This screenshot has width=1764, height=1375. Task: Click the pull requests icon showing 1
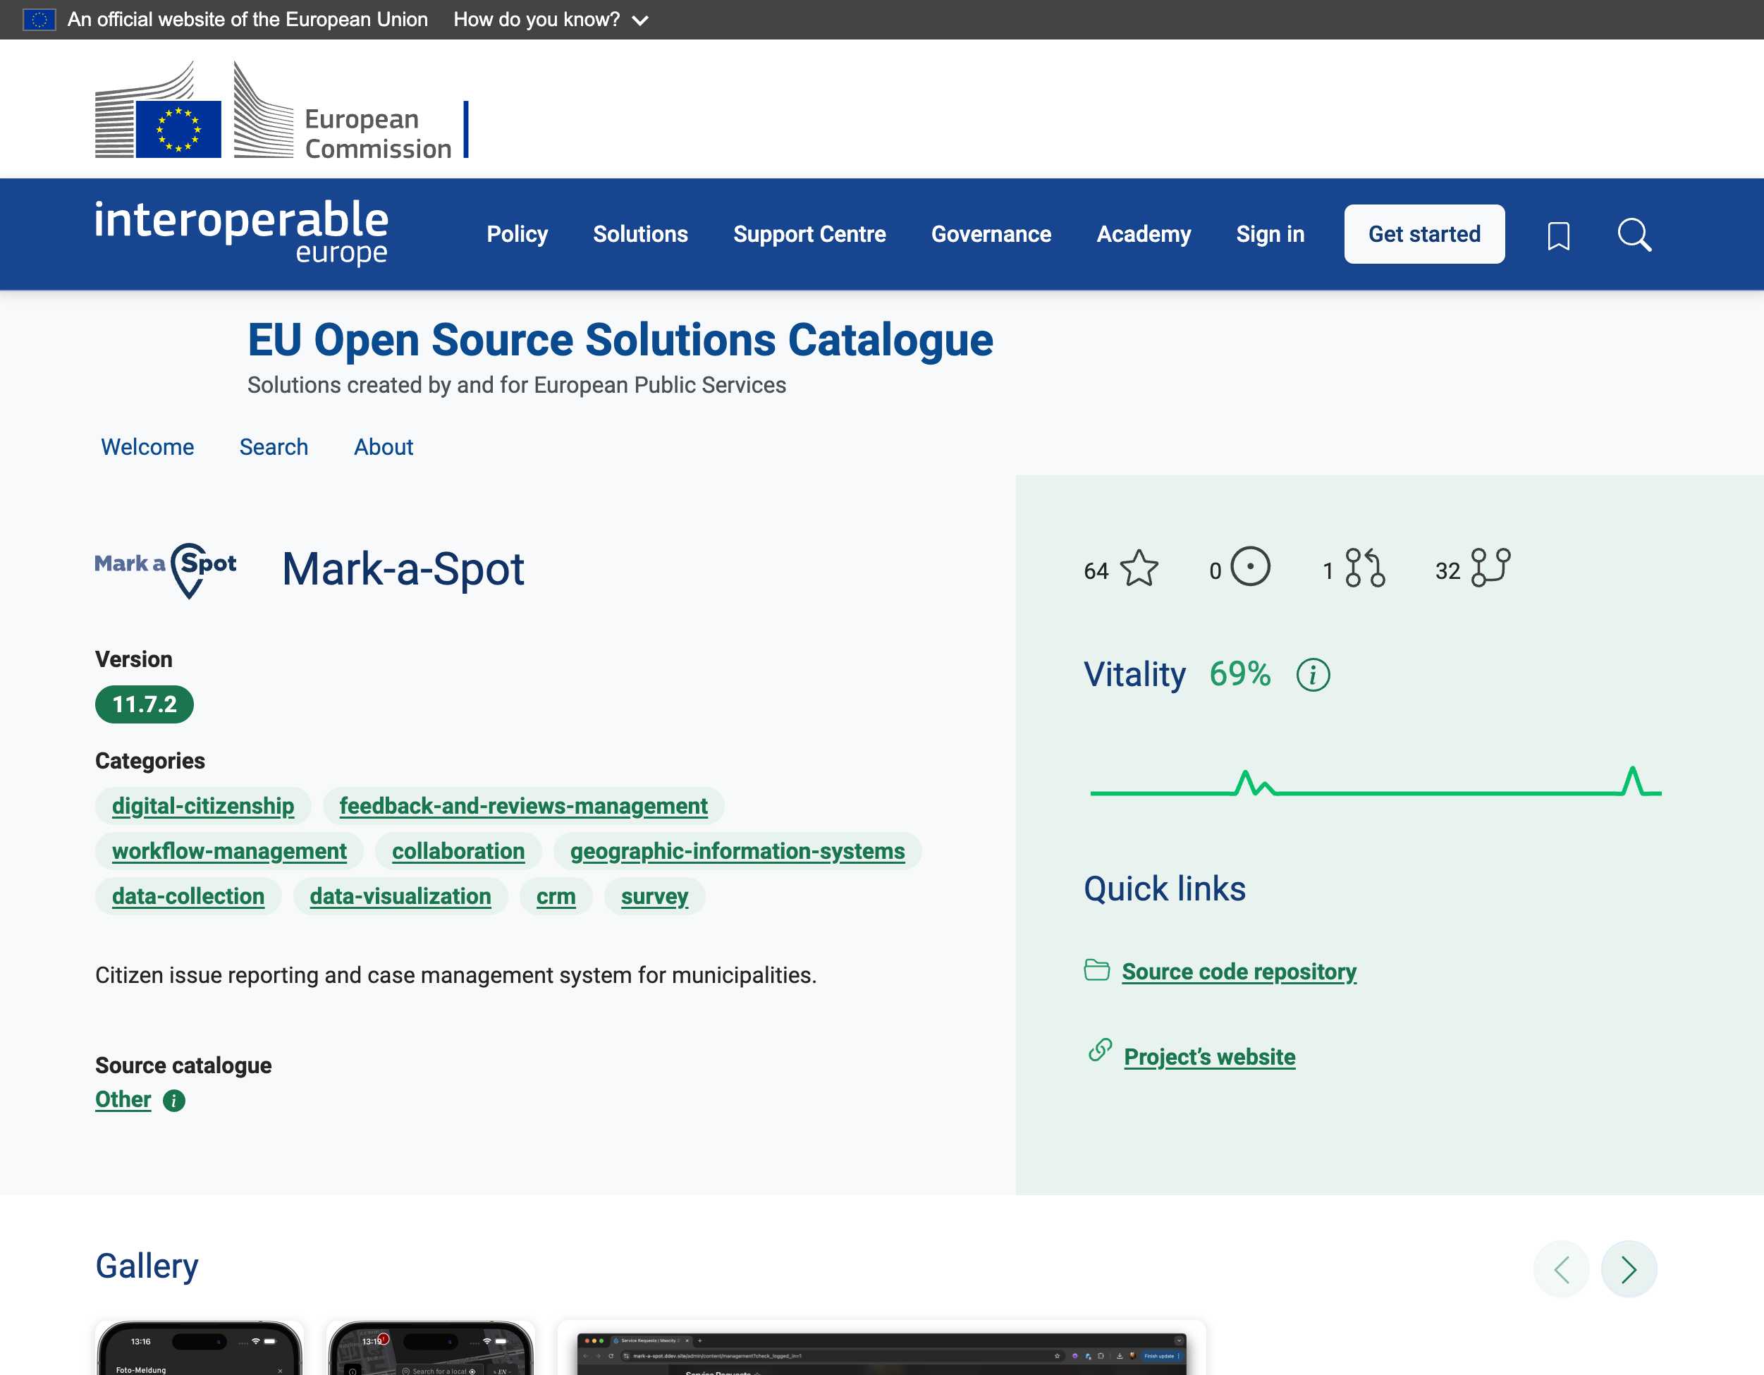(1365, 568)
